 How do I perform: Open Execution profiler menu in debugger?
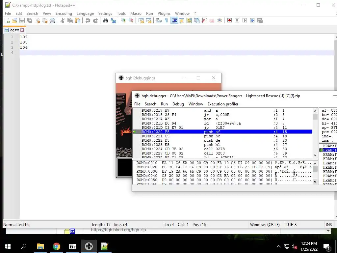[223, 104]
